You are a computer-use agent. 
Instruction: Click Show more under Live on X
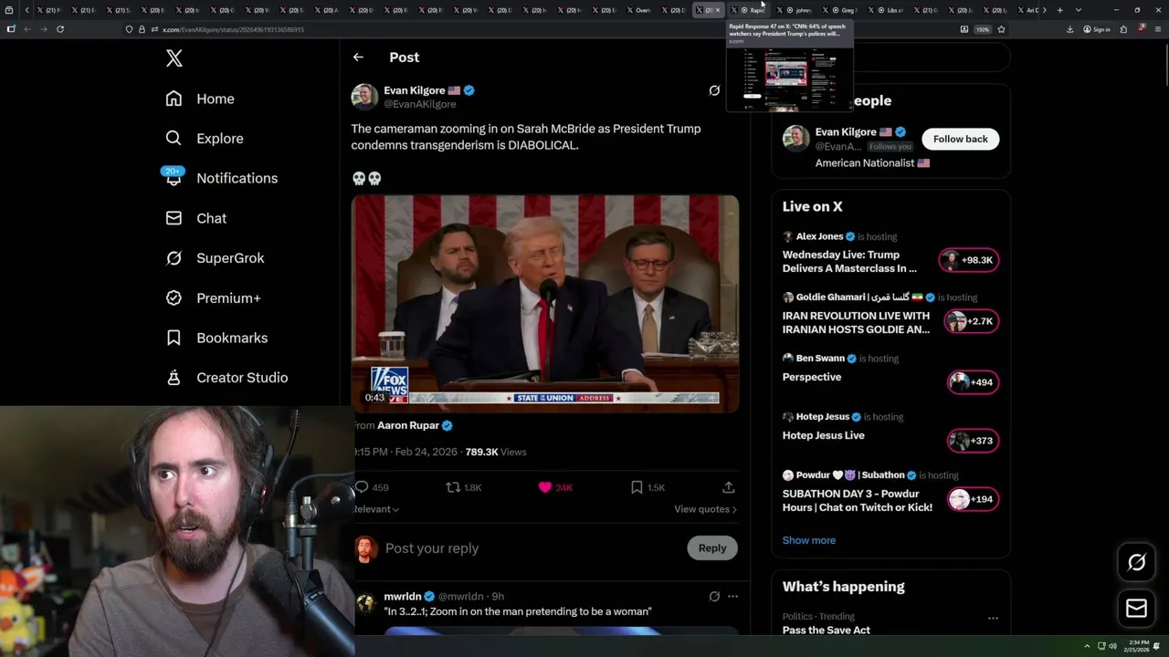808,540
